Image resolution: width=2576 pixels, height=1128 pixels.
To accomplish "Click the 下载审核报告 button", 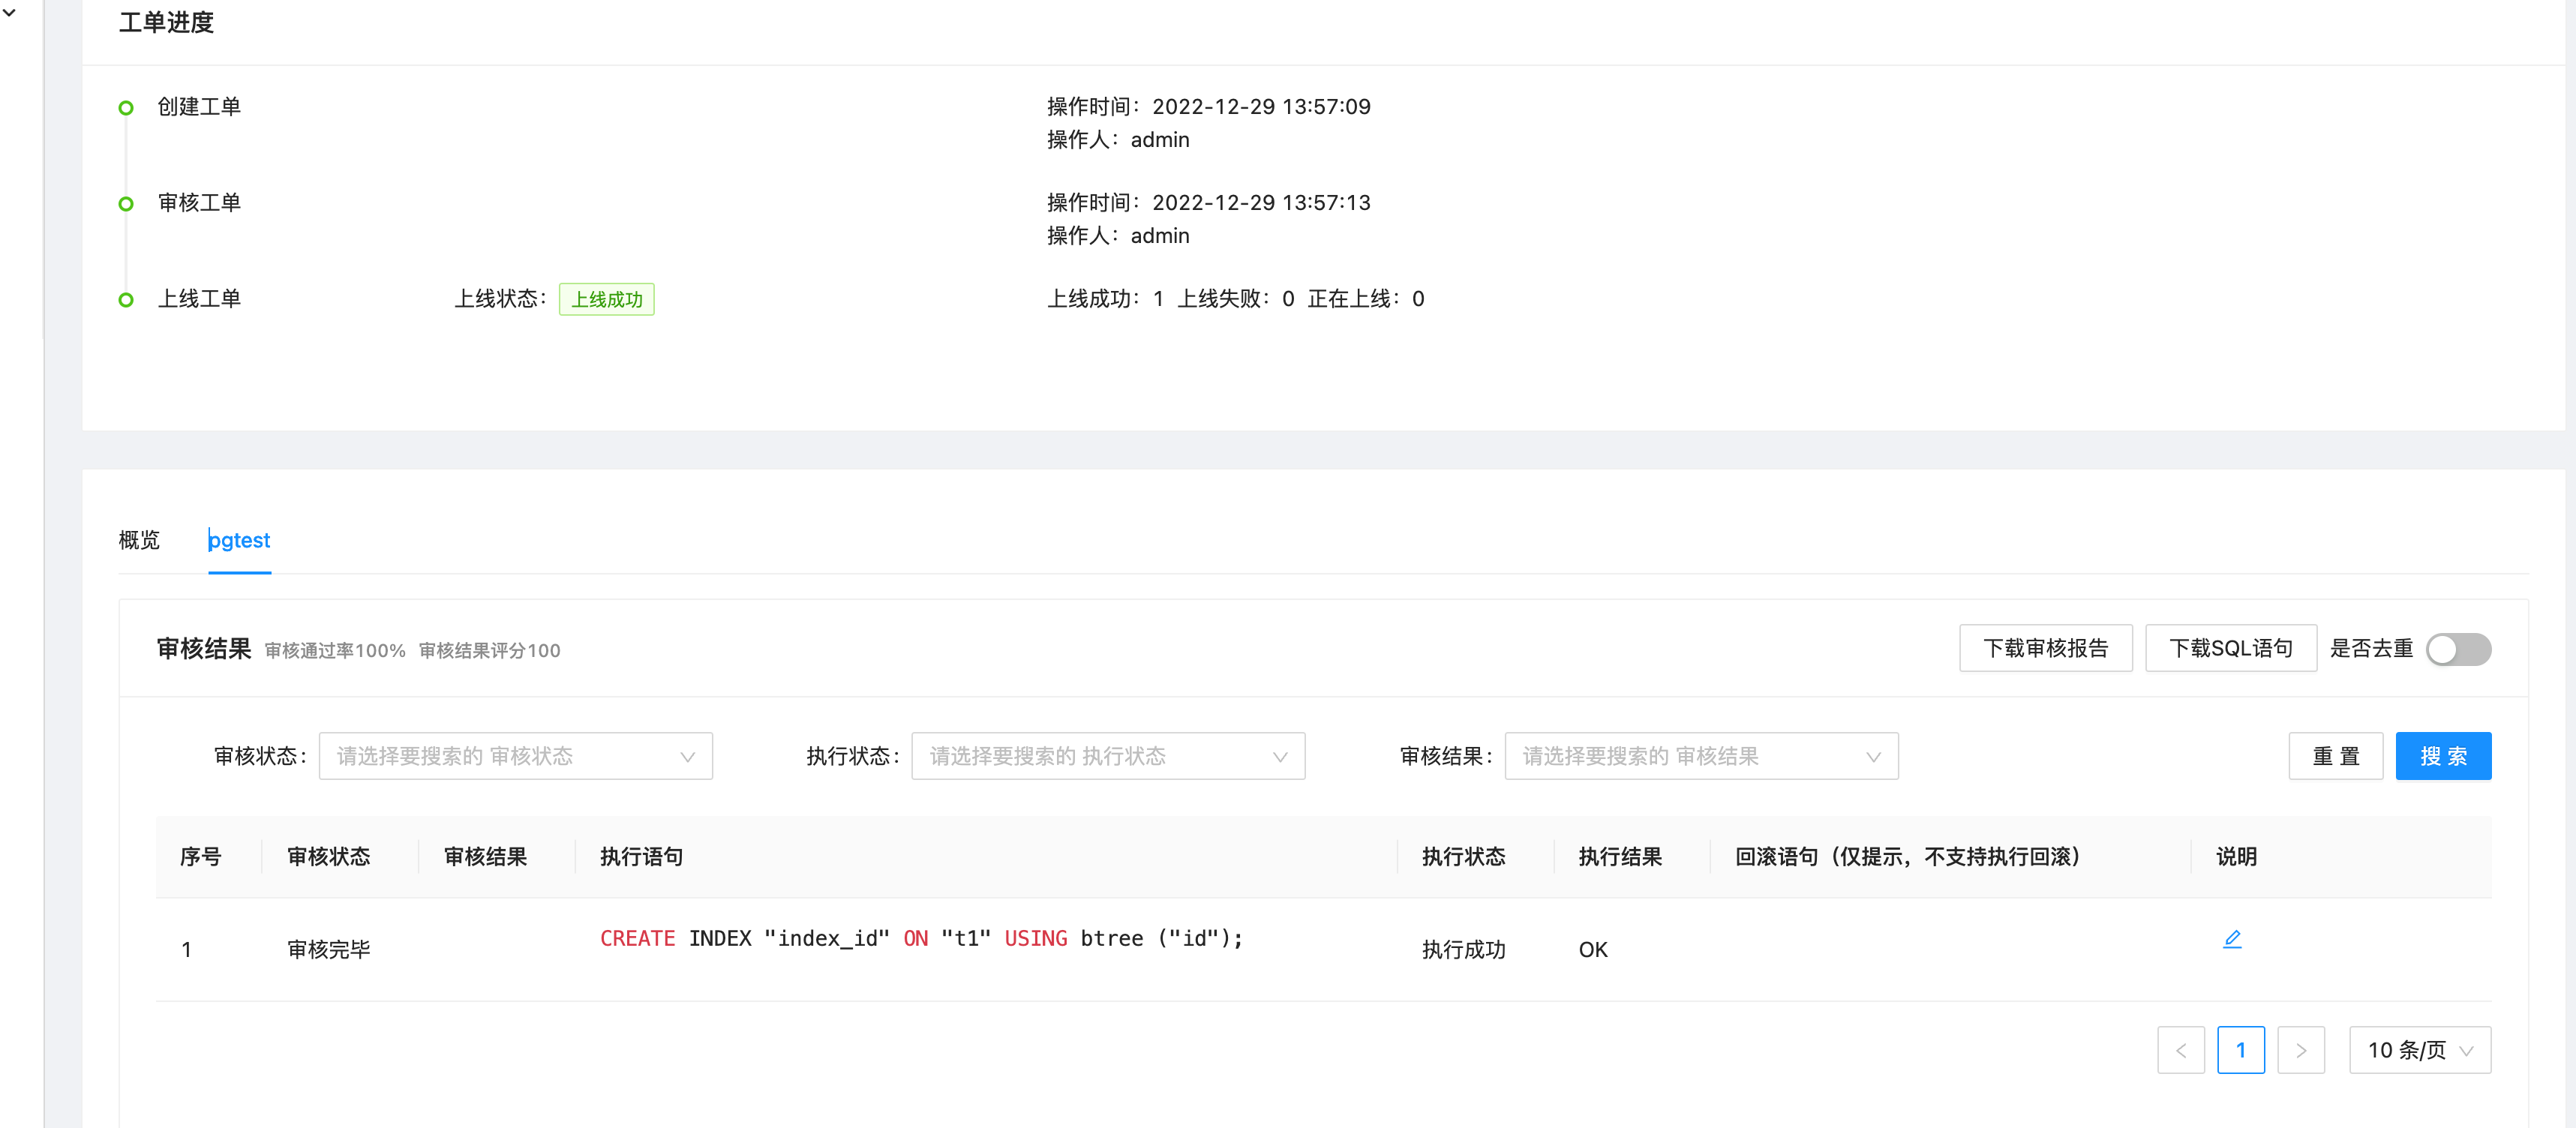I will [x=2046, y=648].
